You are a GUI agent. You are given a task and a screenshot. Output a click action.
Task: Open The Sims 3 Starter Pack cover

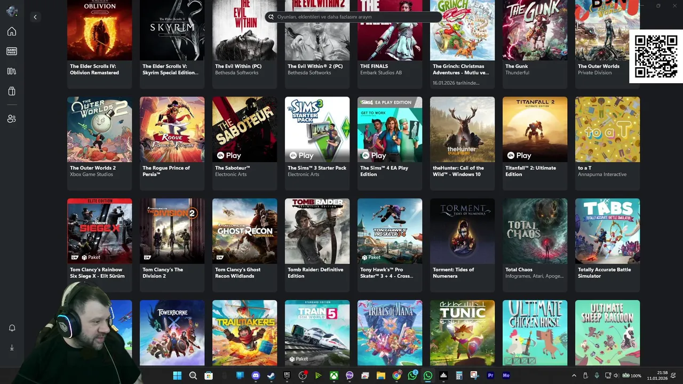pyautogui.click(x=317, y=129)
